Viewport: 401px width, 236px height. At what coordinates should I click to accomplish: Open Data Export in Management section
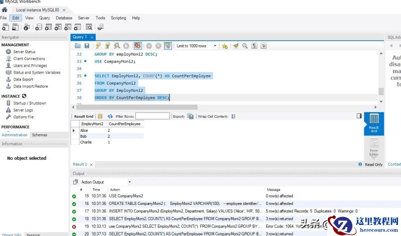coord(23,79)
